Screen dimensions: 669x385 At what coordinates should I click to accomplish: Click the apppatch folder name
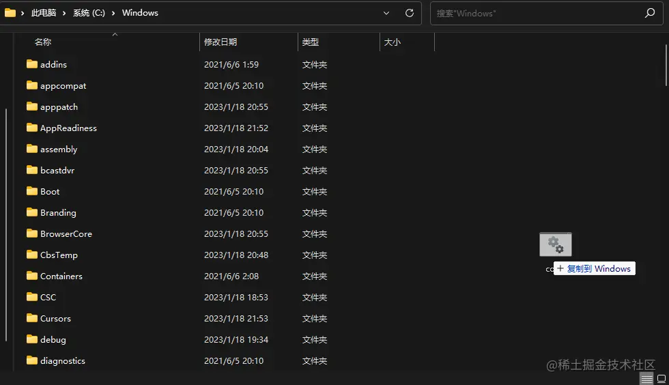click(x=59, y=107)
